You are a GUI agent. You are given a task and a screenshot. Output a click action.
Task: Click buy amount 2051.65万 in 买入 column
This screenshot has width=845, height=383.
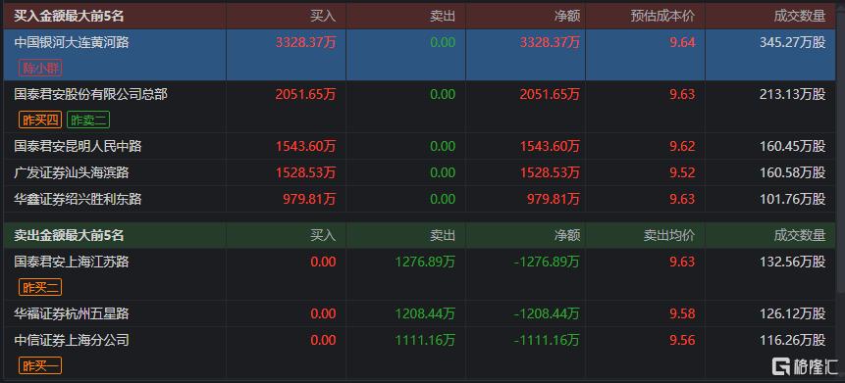click(305, 94)
